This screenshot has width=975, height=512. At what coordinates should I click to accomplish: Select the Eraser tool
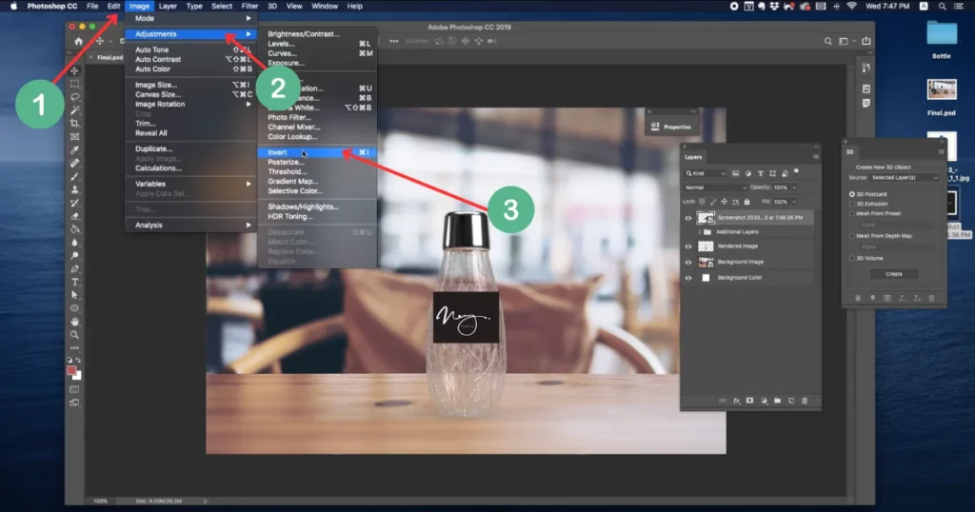[74, 216]
